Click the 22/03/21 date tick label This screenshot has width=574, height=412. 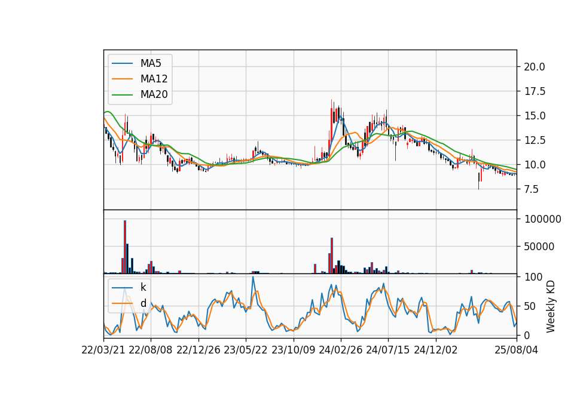[103, 350]
